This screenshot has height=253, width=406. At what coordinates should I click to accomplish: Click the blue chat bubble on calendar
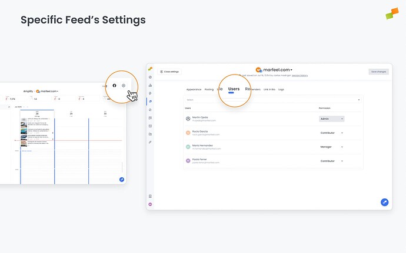pos(122,180)
